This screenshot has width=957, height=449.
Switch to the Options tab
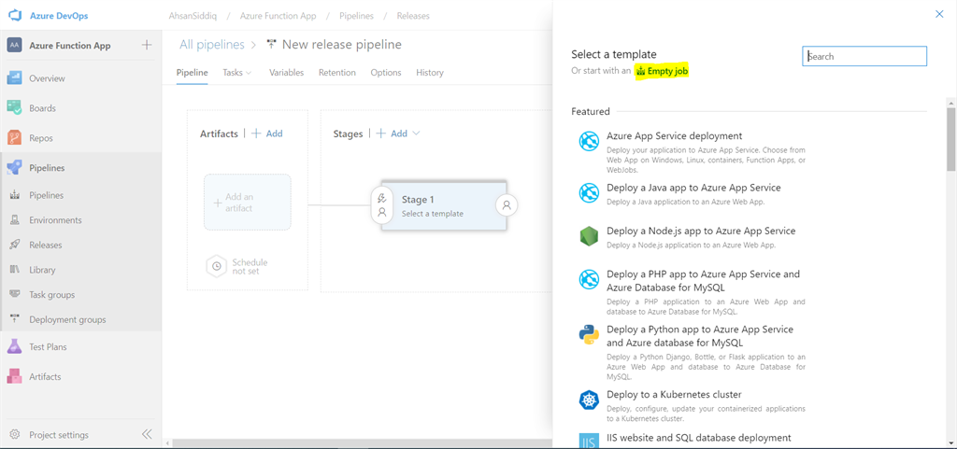(386, 73)
